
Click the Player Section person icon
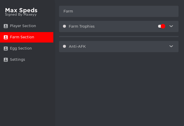pos(6,26)
